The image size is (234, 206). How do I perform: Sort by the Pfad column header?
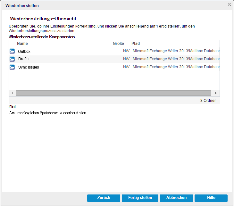coord(136,44)
